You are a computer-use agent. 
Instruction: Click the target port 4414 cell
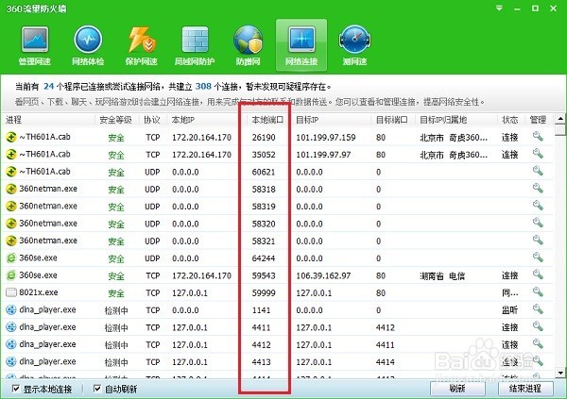point(386,362)
